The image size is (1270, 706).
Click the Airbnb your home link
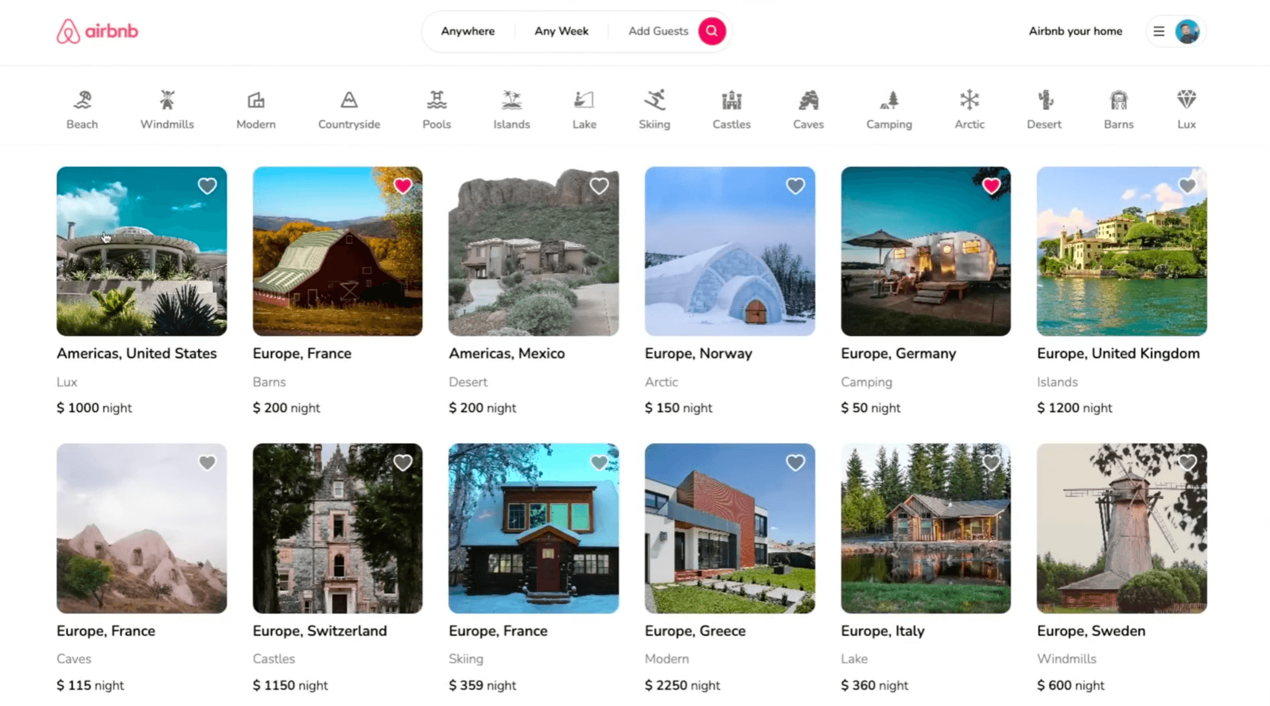(x=1075, y=31)
